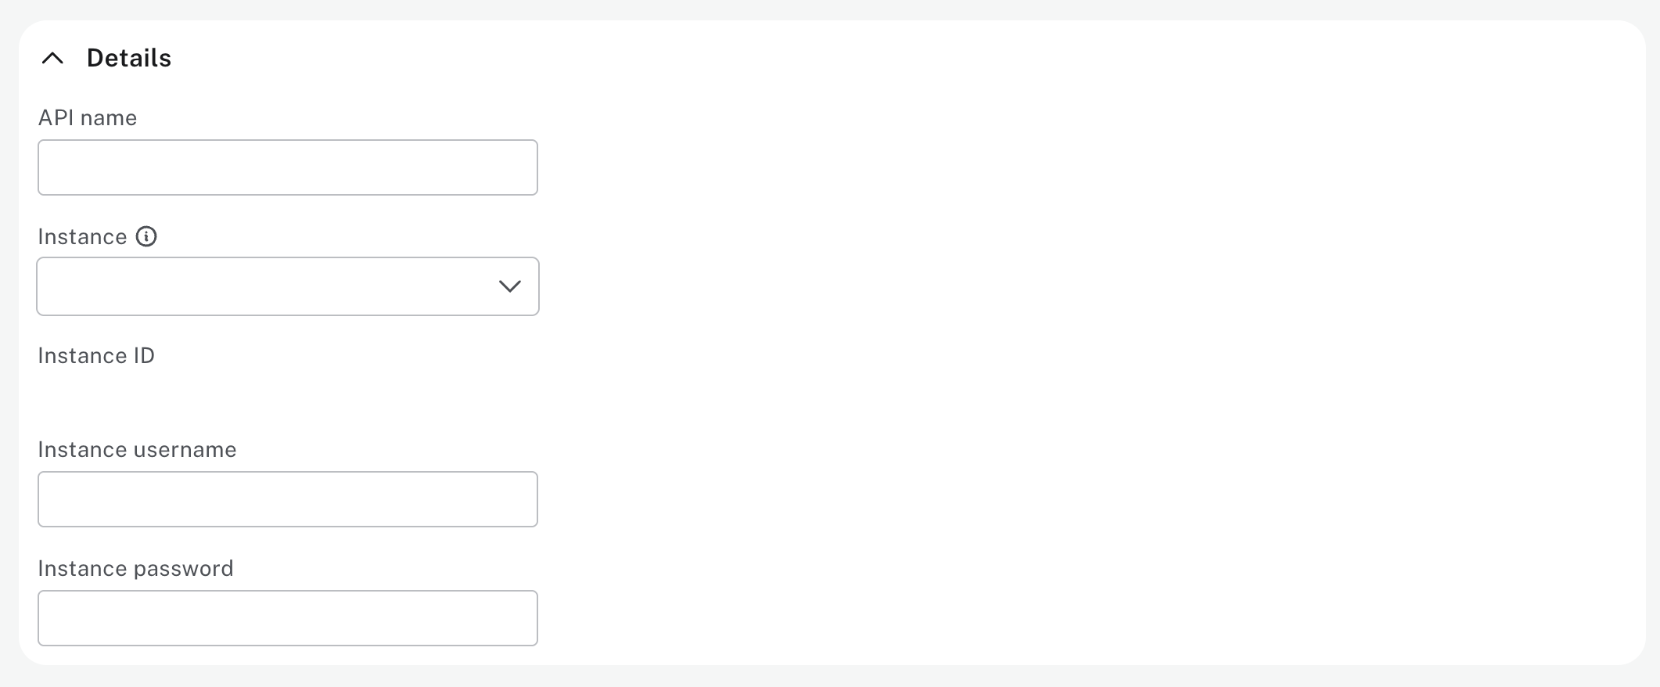Click the API name label
Screen dimensions: 1660x687
pyautogui.click(x=88, y=117)
